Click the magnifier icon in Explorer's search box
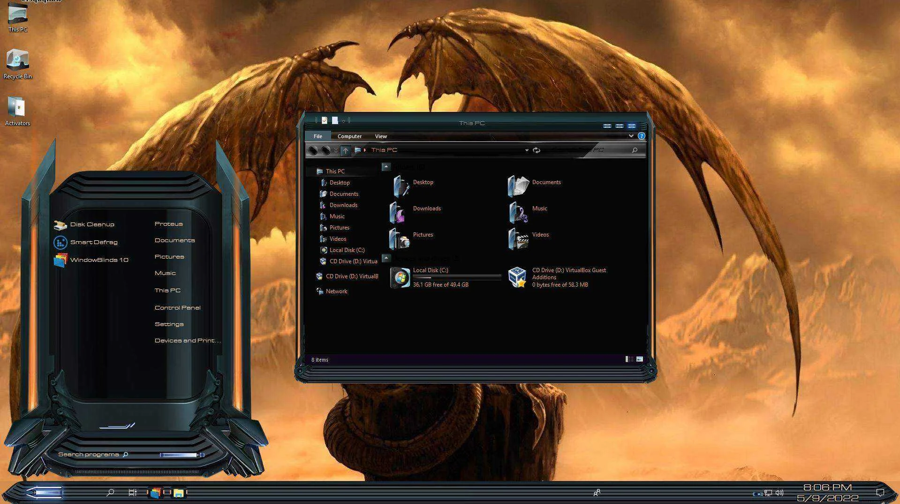Viewport: 900px width, 504px height. pos(635,150)
